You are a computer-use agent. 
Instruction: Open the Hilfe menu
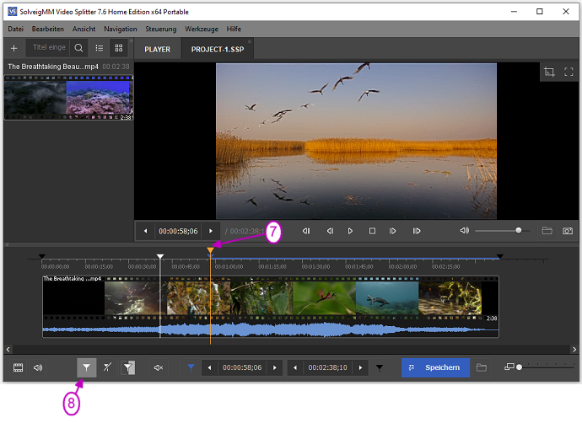tap(234, 29)
